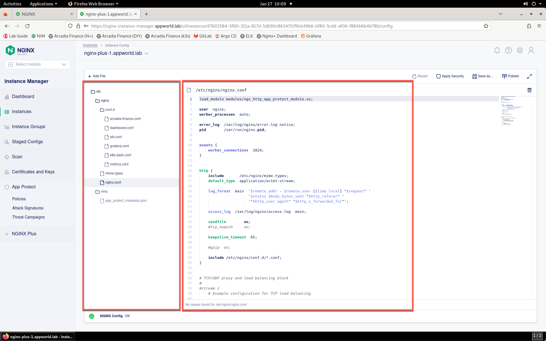Image resolution: width=546 pixels, height=341 pixels.
Task: Open ELK bookmark
Action: 247,36
